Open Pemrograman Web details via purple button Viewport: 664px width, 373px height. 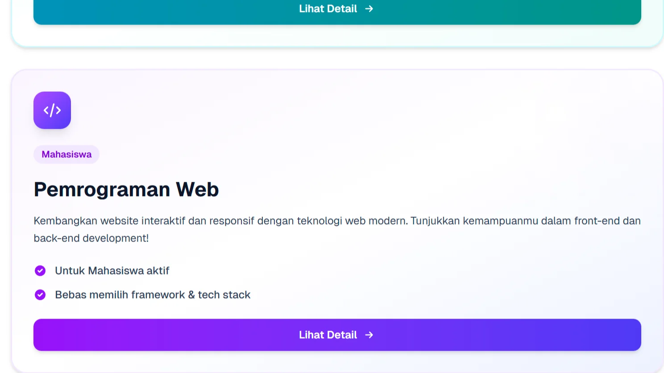337,335
